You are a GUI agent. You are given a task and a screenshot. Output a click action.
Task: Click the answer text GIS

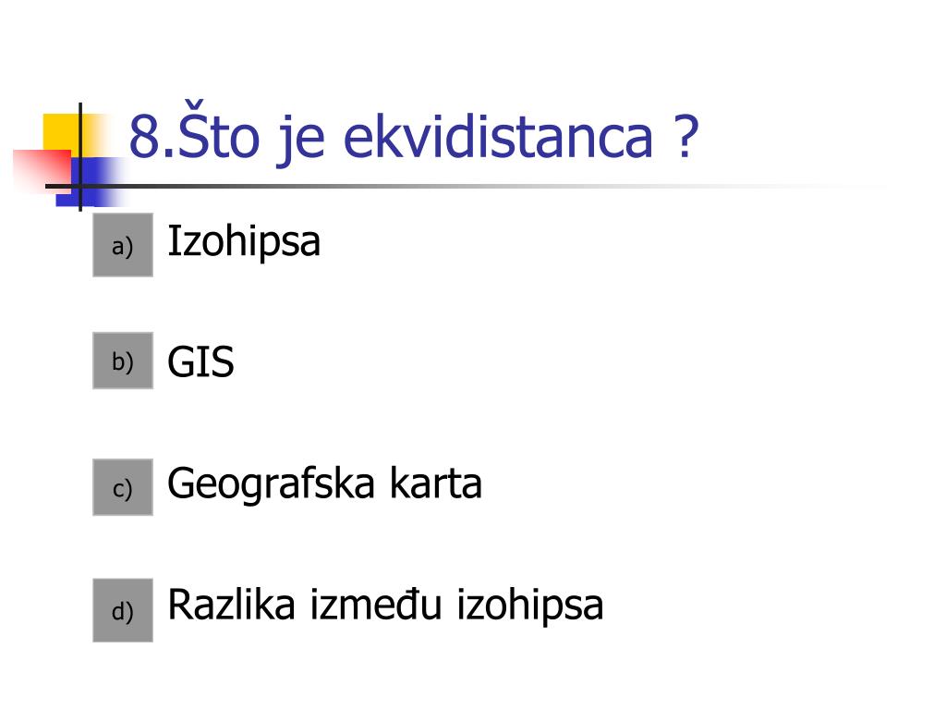[x=200, y=362]
